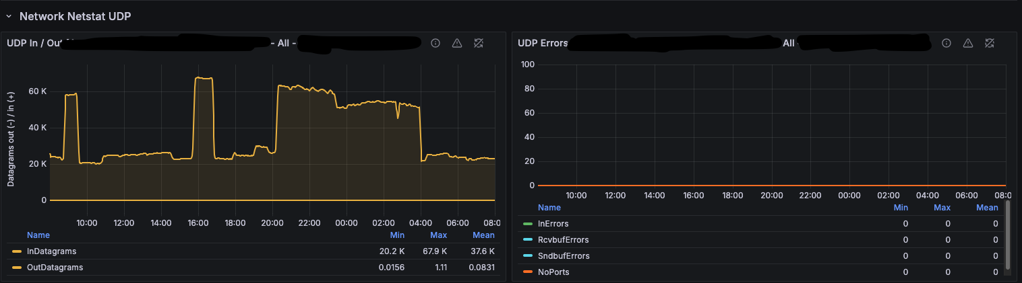Click the 22:00 x-axis label in UDP Errors
The image size is (1022, 283).
[x=810, y=195]
